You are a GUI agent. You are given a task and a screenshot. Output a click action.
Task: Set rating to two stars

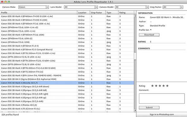[156, 86]
